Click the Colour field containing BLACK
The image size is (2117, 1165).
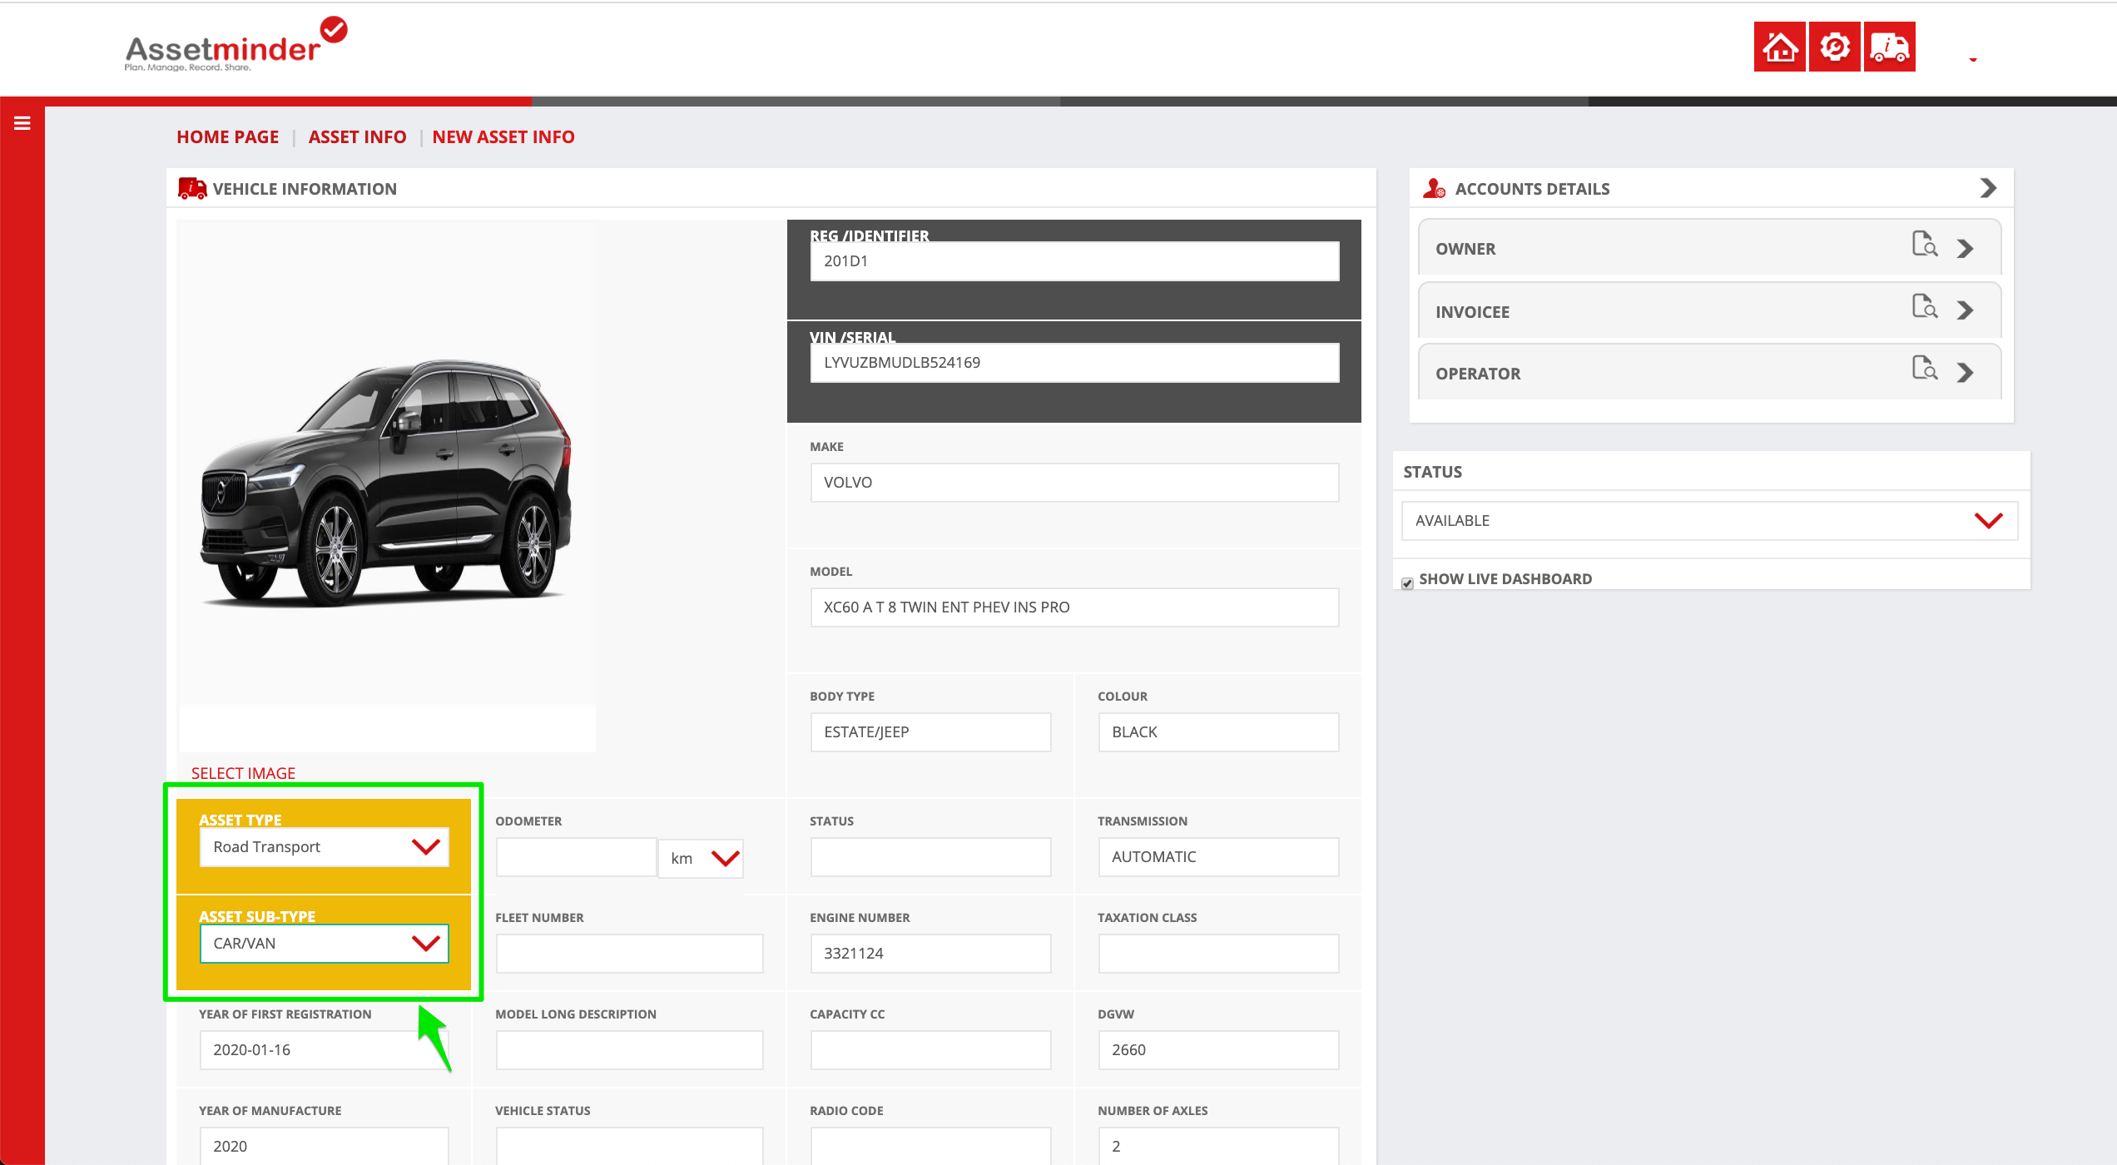[1218, 732]
